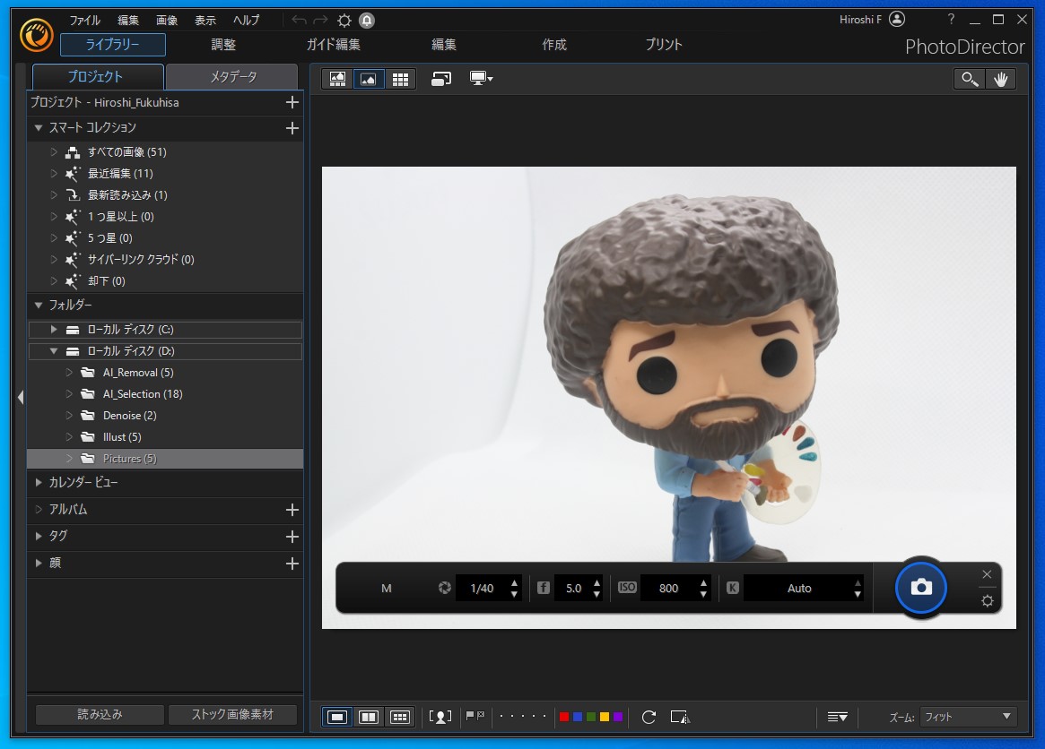Apply the purple color label

coord(618,717)
